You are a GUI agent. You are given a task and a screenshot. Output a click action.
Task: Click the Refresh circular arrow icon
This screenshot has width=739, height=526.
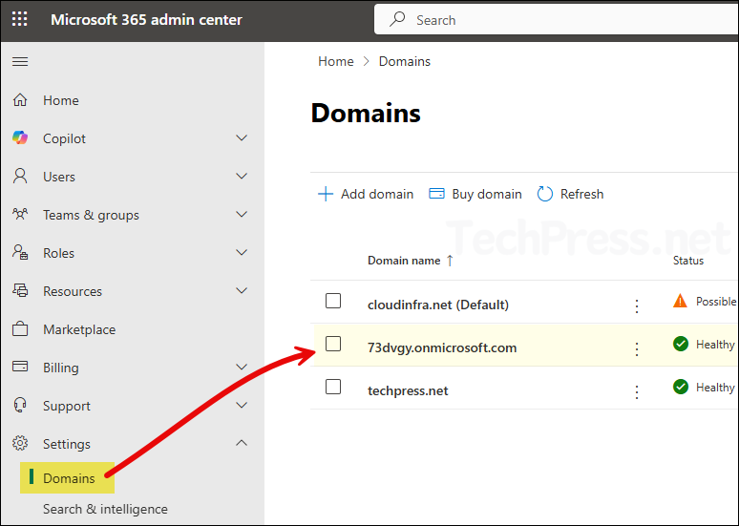pos(545,194)
